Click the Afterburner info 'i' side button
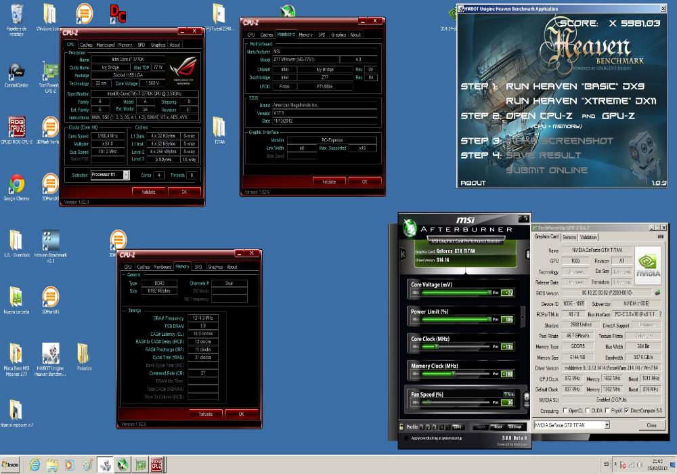Image resolution: width=677 pixels, height=474 pixels. pos(527,255)
